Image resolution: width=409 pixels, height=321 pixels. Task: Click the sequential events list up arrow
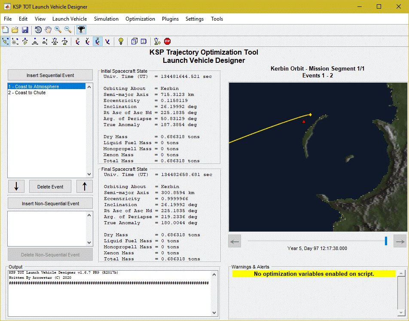tap(89, 87)
